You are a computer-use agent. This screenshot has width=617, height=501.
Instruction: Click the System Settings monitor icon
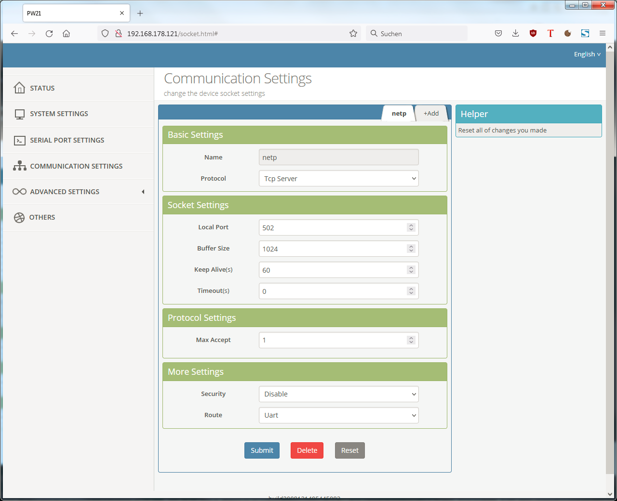tap(19, 114)
